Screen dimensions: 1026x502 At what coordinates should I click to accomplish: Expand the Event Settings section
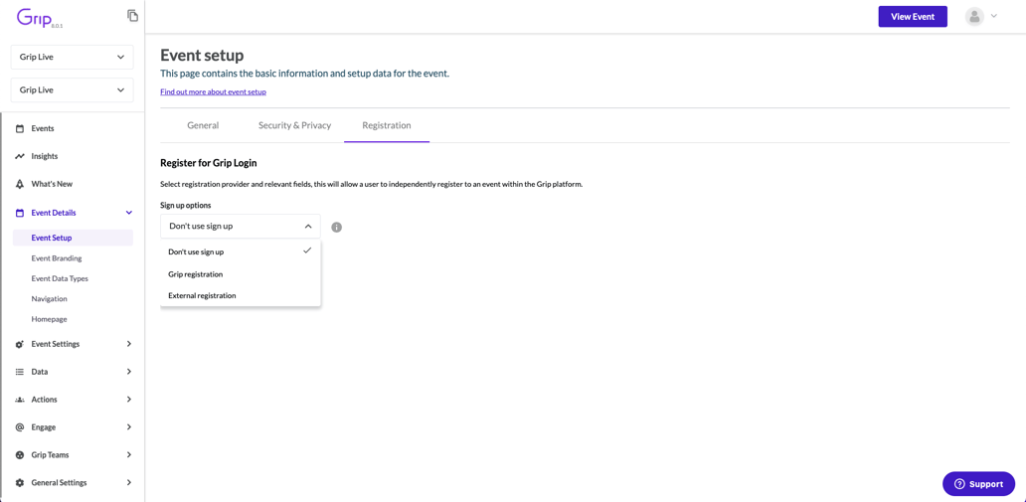[x=128, y=344]
